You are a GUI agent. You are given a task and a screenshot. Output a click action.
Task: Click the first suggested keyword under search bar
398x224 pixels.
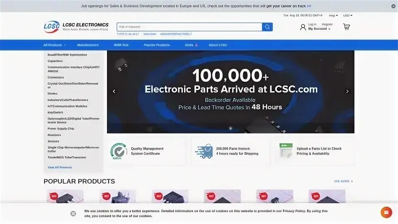pos(128,34)
